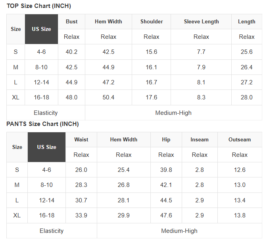267x240 pixels.
Task: Click the Inseam column header
Action: point(200,139)
